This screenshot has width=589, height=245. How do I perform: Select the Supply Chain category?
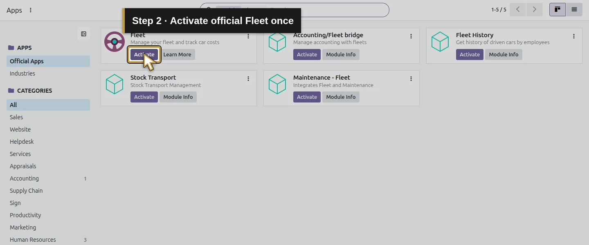pos(48,191)
